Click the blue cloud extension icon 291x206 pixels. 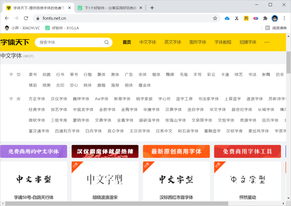227,18
